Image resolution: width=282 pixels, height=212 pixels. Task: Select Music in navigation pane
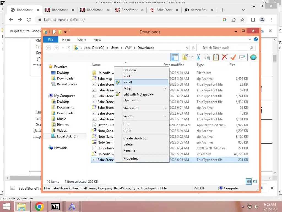click(x=61, y=119)
